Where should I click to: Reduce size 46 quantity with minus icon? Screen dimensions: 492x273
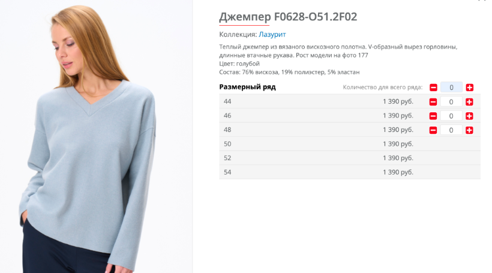tap(433, 116)
